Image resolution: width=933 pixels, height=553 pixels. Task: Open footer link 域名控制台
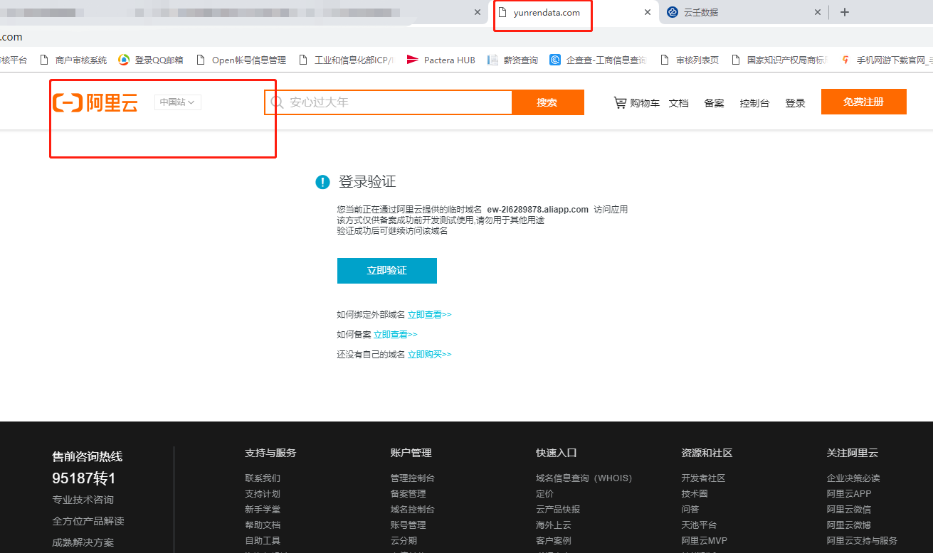coord(413,510)
